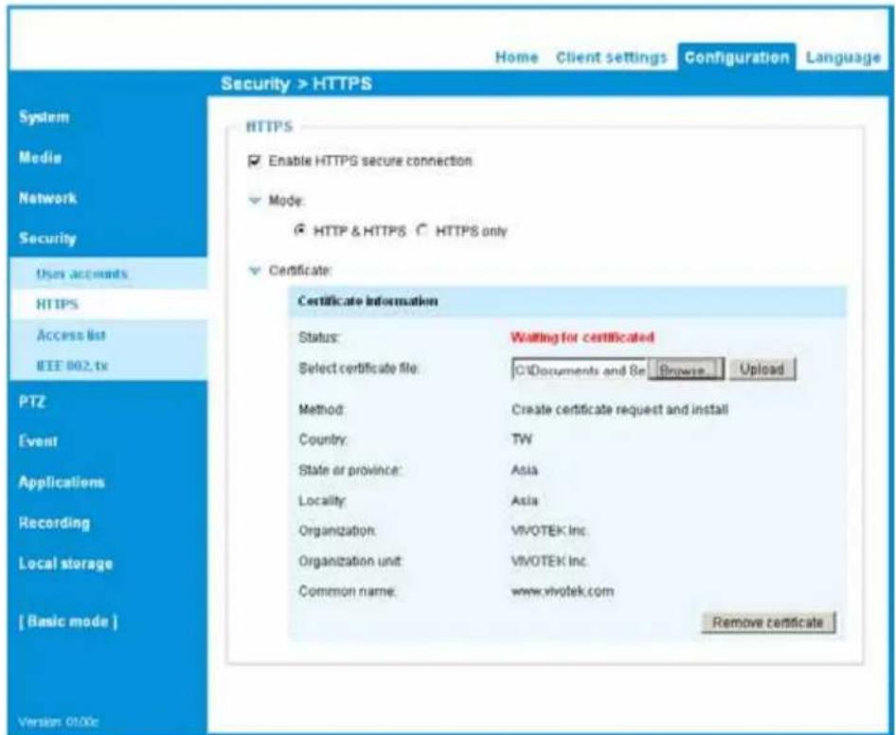The height and width of the screenshot is (735, 896).
Task: Open the Home tab
Action: tap(516, 57)
